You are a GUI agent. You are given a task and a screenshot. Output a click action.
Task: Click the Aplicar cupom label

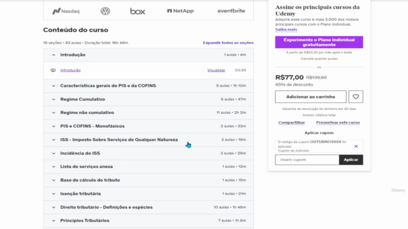(319, 133)
